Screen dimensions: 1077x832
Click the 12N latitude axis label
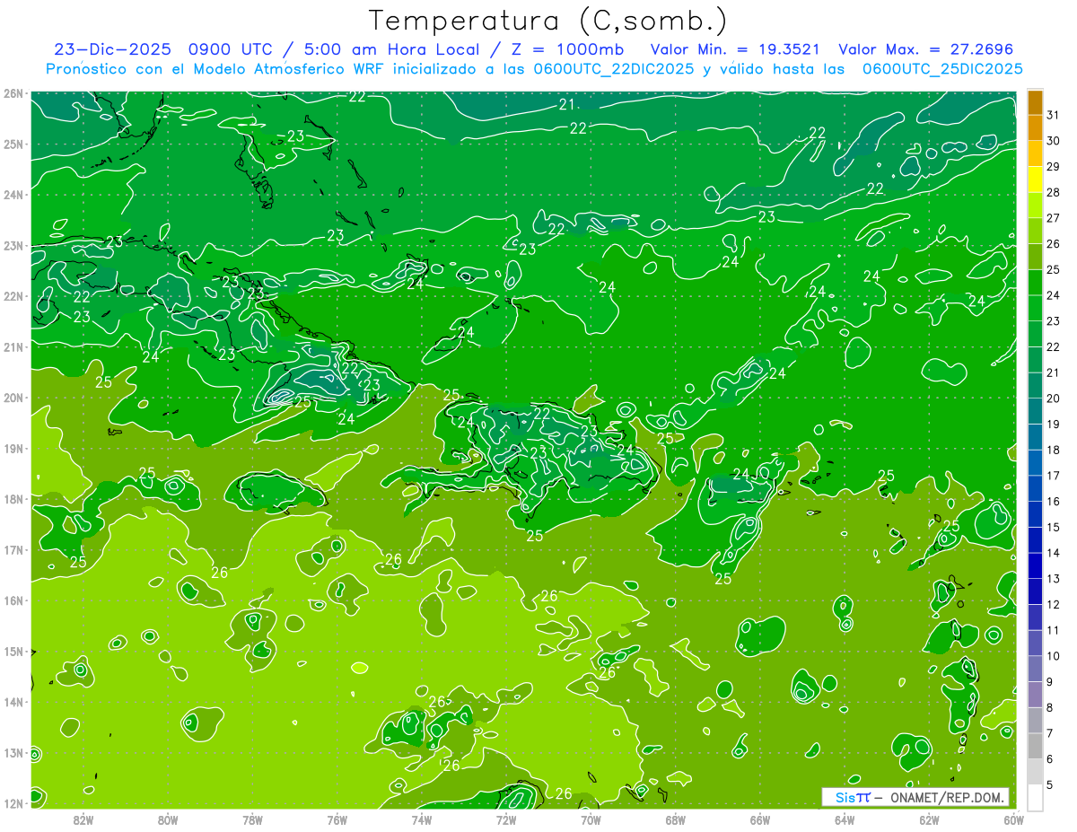(x=13, y=803)
